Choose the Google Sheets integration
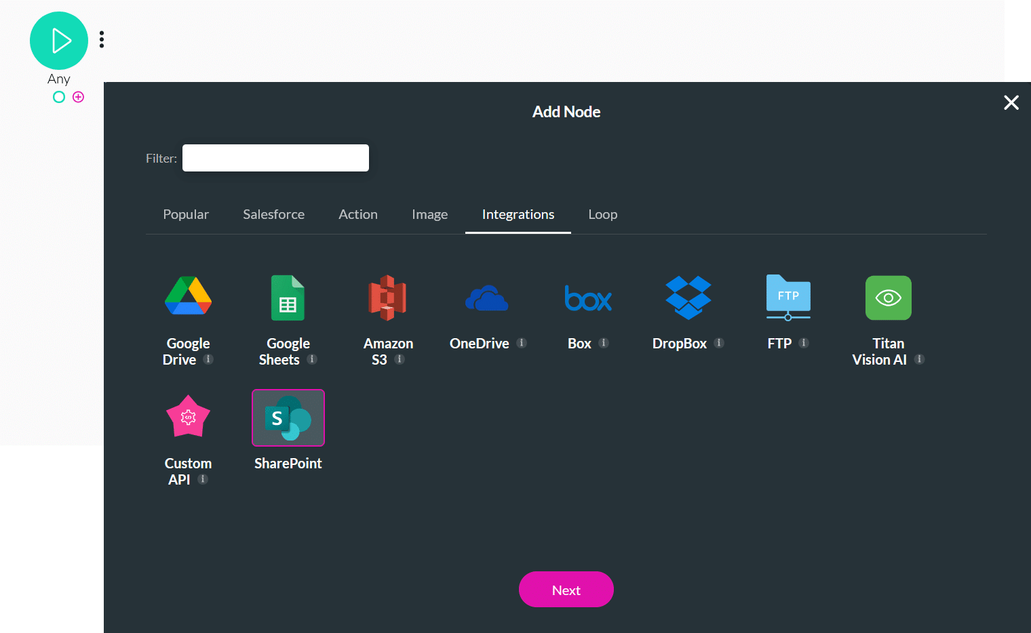This screenshot has width=1031, height=633. [x=288, y=298]
